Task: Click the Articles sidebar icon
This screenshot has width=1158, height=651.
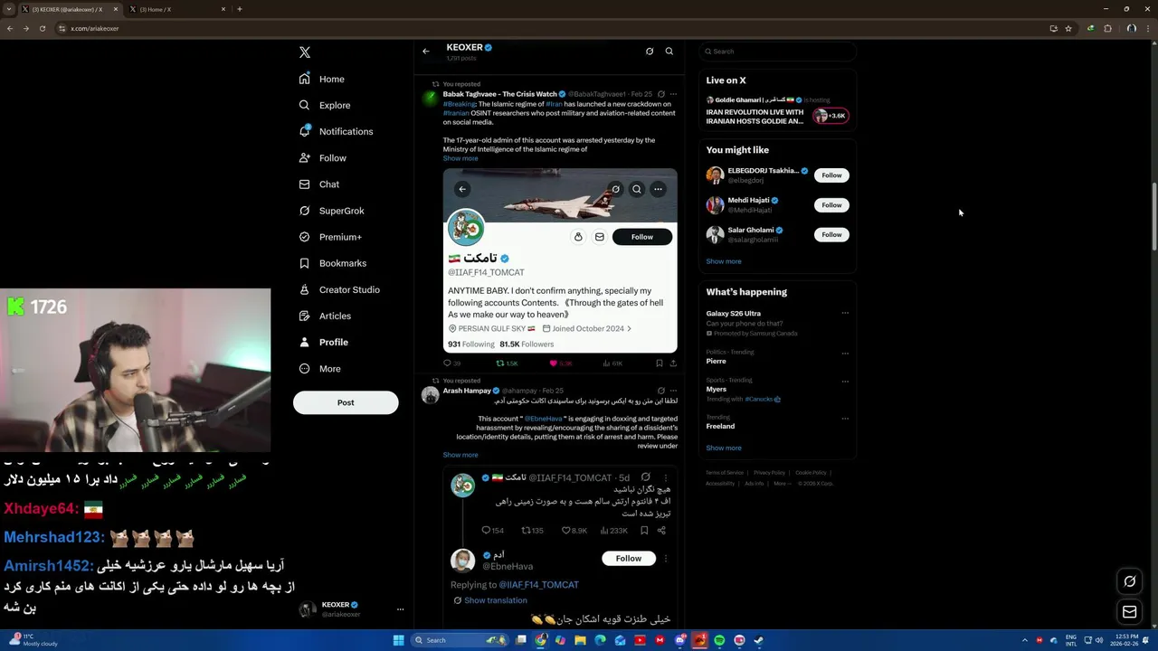Action: 305,316
